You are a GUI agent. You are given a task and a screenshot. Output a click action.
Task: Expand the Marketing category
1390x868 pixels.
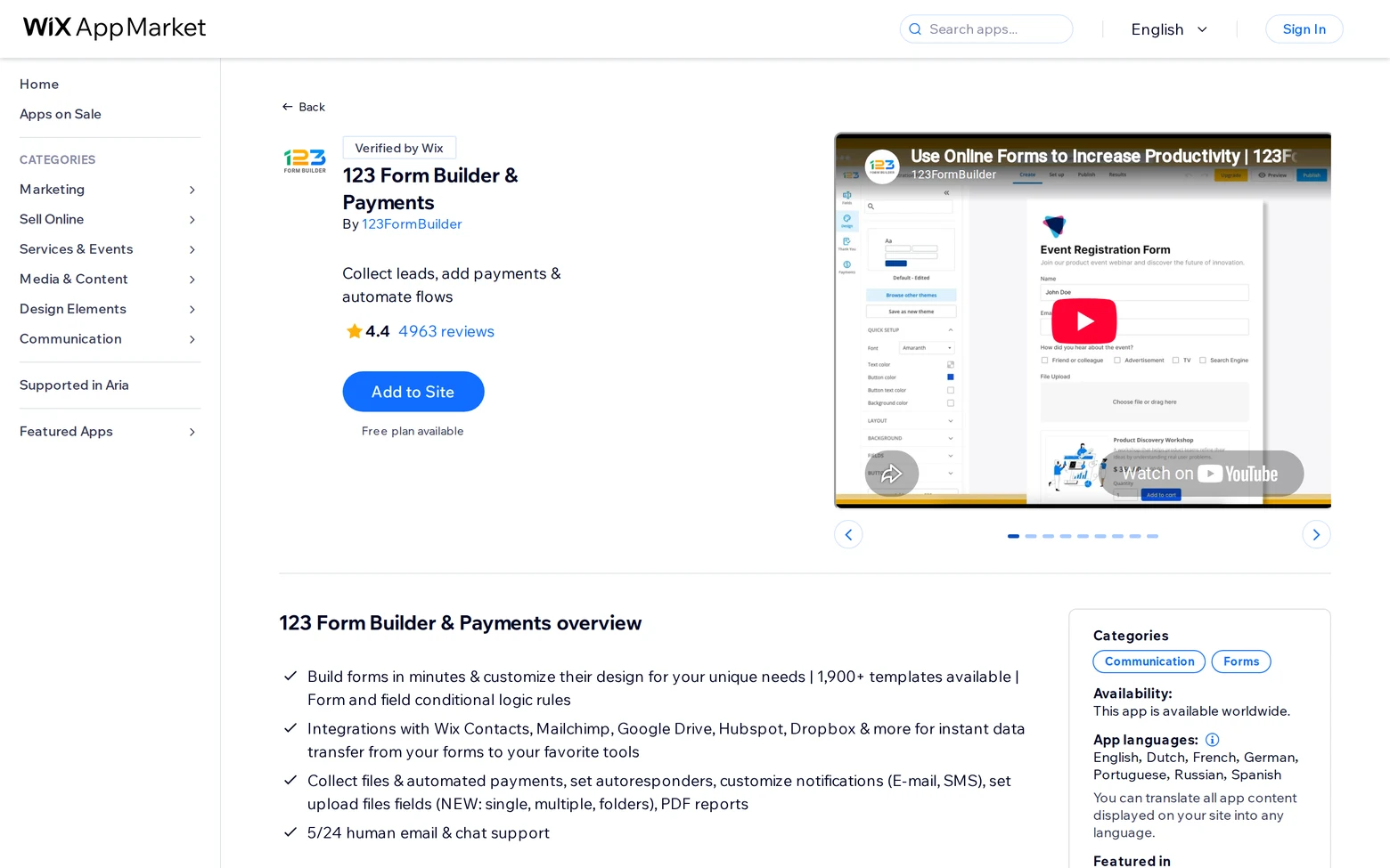point(192,190)
